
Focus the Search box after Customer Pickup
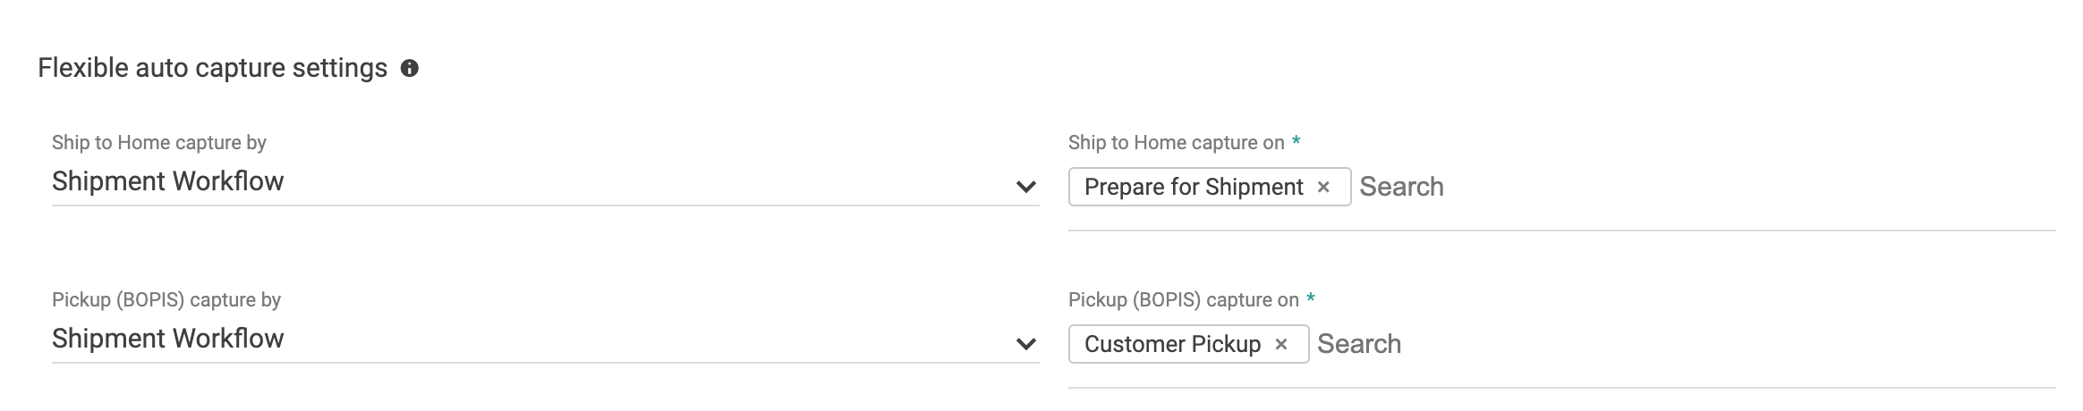[1359, 344]
